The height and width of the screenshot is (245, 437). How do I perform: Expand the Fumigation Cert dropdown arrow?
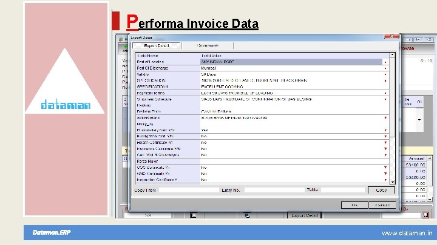(x=385, y=136)
